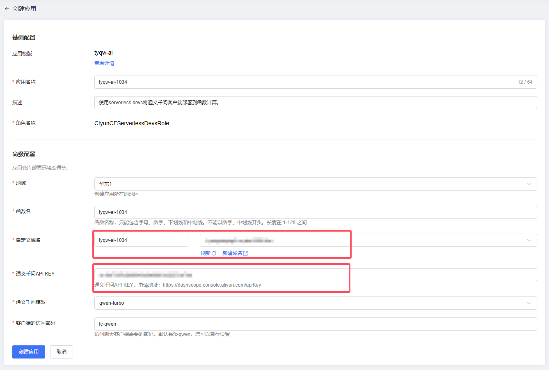Open the 查看详情 link
Image resolution: width=549 pixels, height=370 pixels.
click(104, 63)
